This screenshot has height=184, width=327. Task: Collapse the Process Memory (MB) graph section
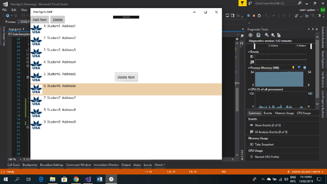pos(249,68)
